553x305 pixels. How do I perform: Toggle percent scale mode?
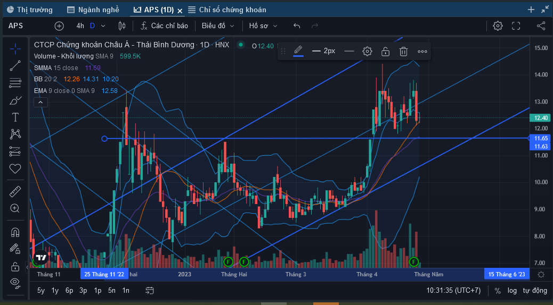click(498, 291)
